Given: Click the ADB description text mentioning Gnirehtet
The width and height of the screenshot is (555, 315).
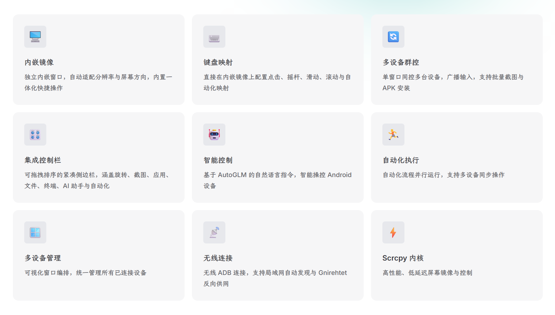Looking at the screenshot, I should (275, 278).
